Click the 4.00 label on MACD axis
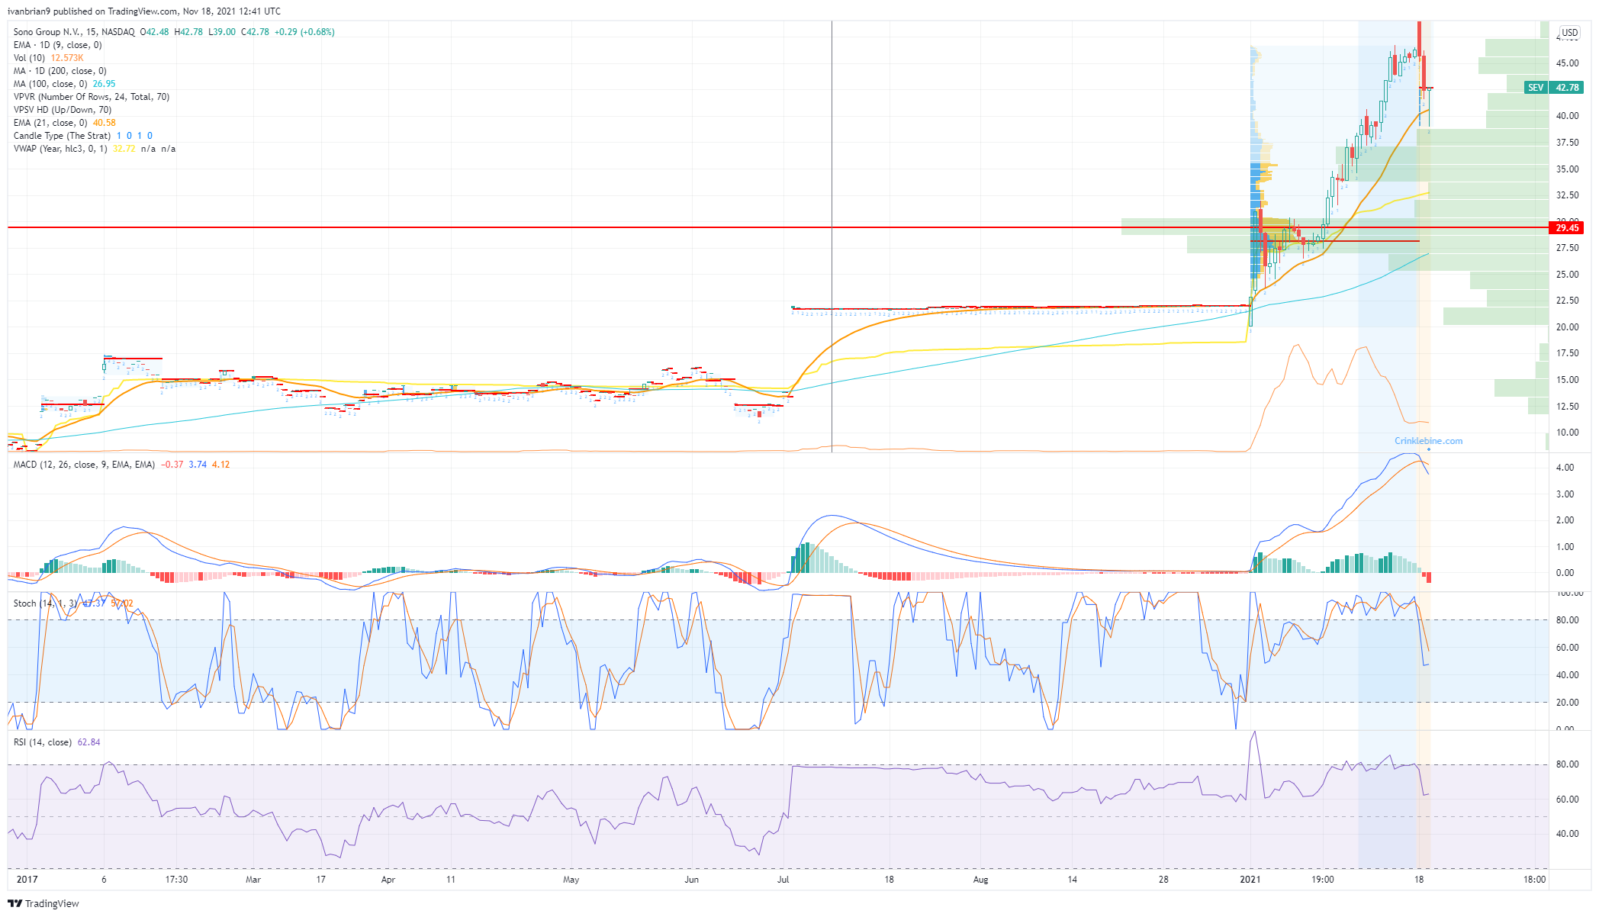Image resolution: width=1599 pixels, height=917 pixels. 1565,468
